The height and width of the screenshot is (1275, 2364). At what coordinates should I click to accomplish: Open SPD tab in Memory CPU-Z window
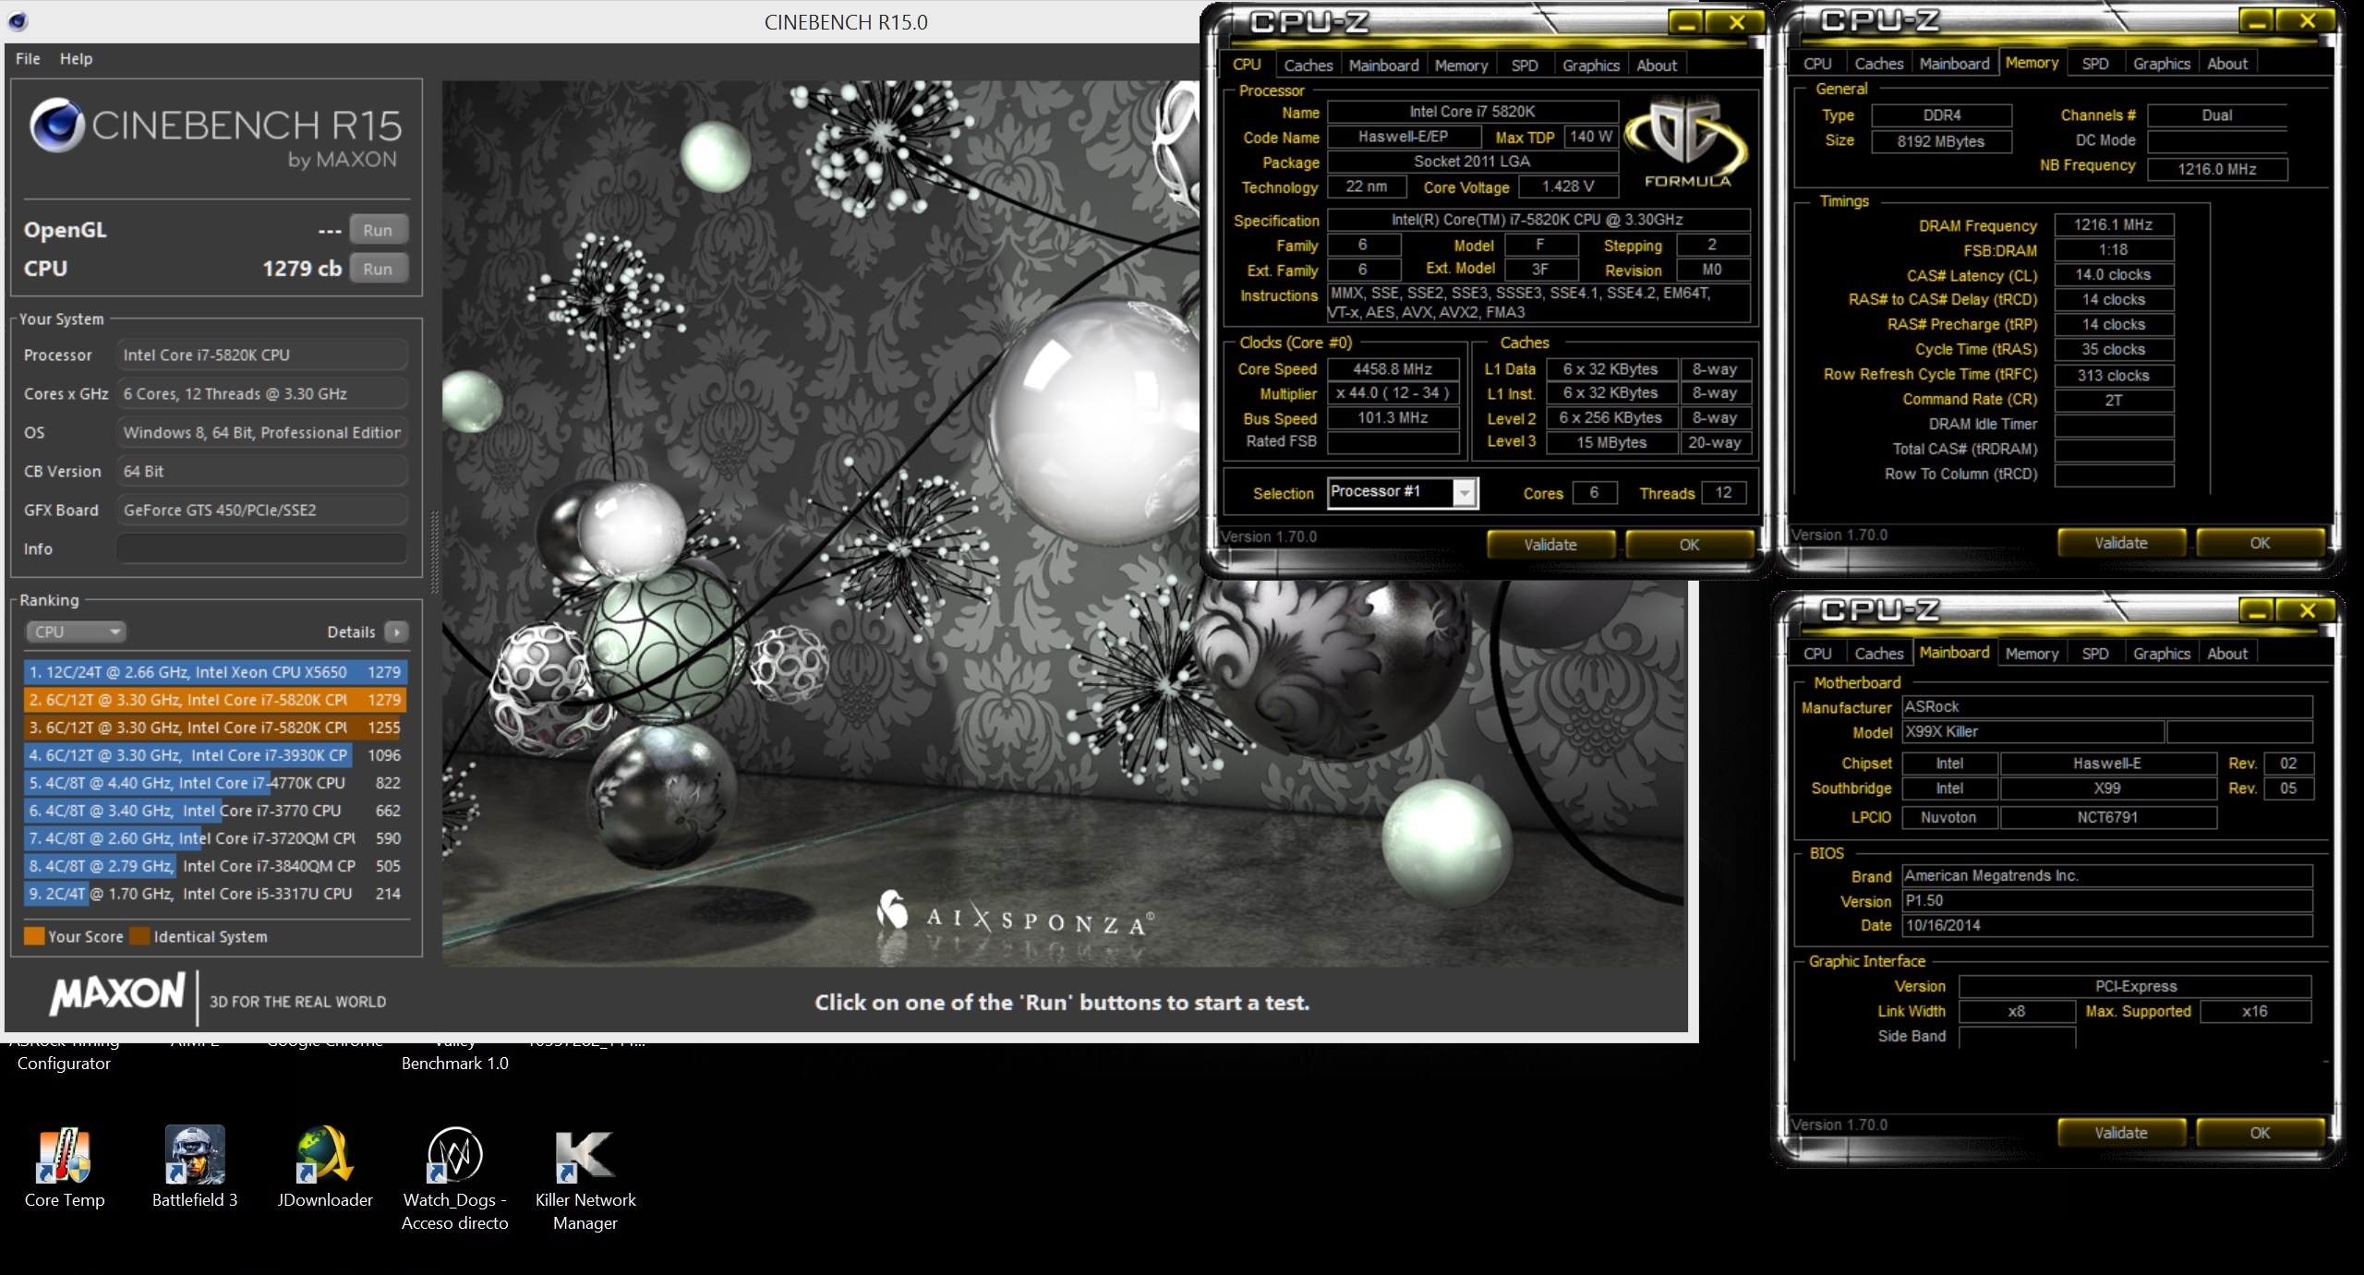click(x=2095, y=64)
